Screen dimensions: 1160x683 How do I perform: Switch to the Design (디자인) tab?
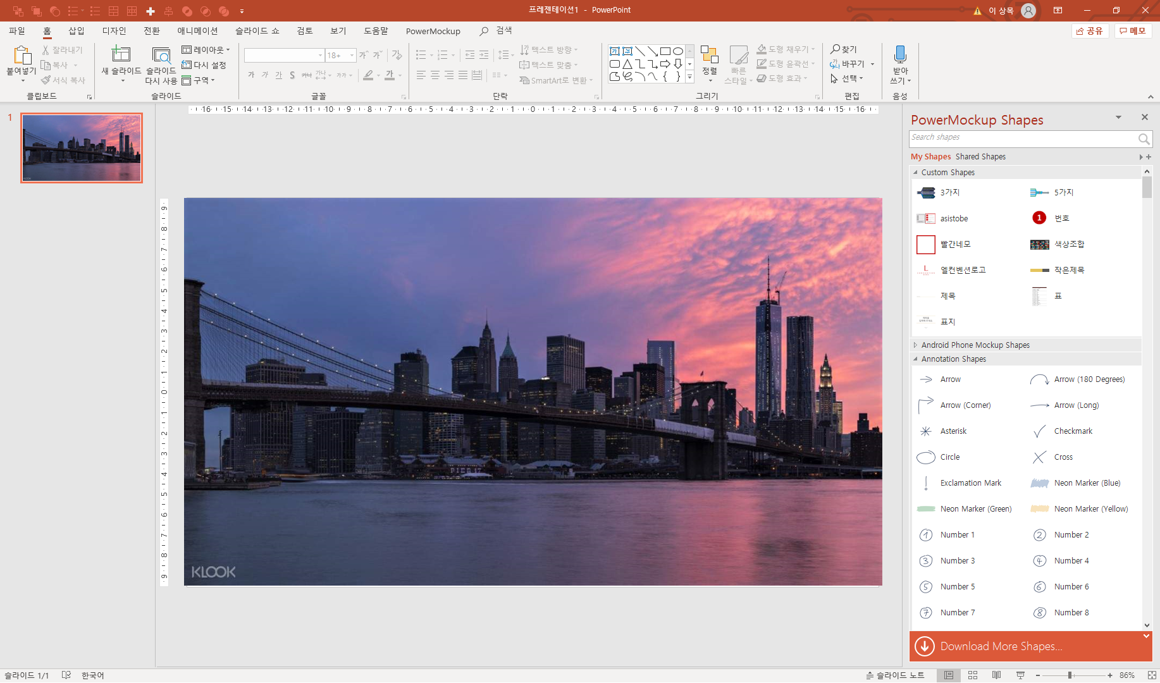[114, 31]
